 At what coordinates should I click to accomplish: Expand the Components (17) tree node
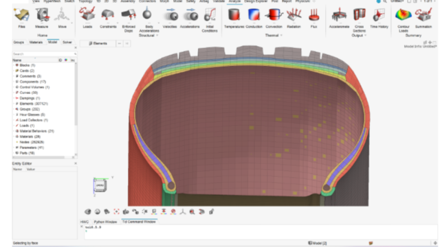coord(14,82)
